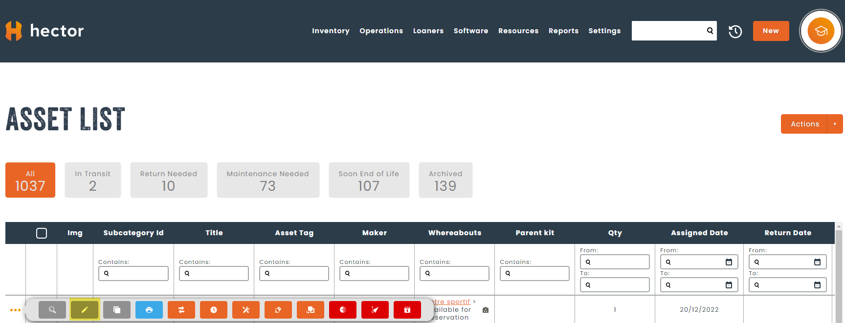845x323 pixels.
Task: Click the gray duplicate button in row toolbar
Action: pyautogui.click(x=117, y=310)
